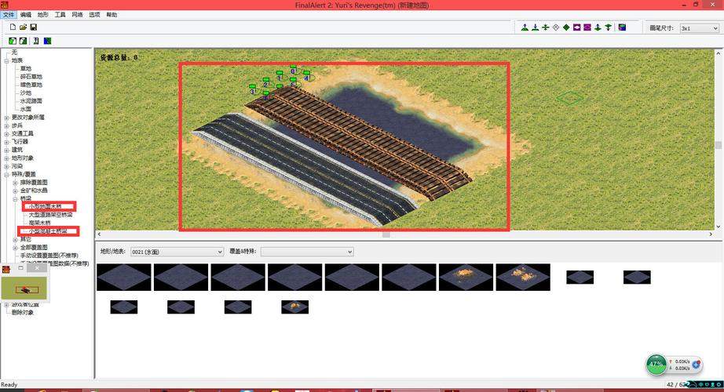724x392 pixels.
Task: Select 暗色草地 terrain in the tree
Action: click(x=31, y=85)
